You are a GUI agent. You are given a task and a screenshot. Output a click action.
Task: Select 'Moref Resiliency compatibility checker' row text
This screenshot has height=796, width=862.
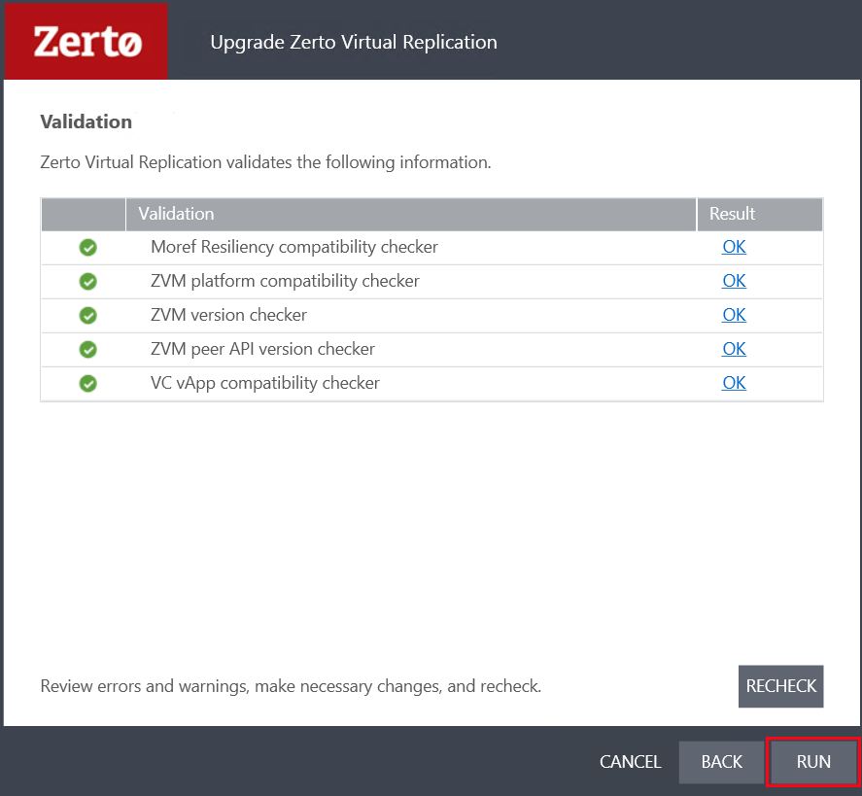(x=294, y=248)
